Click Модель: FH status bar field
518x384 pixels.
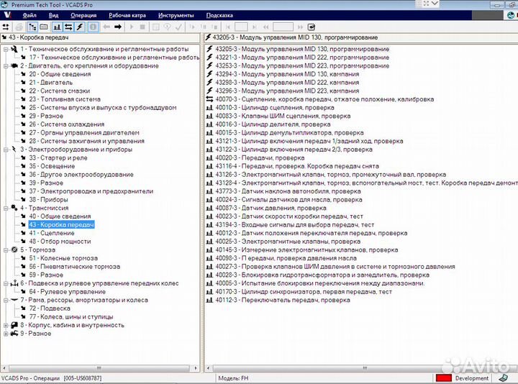tap(233, 378)
